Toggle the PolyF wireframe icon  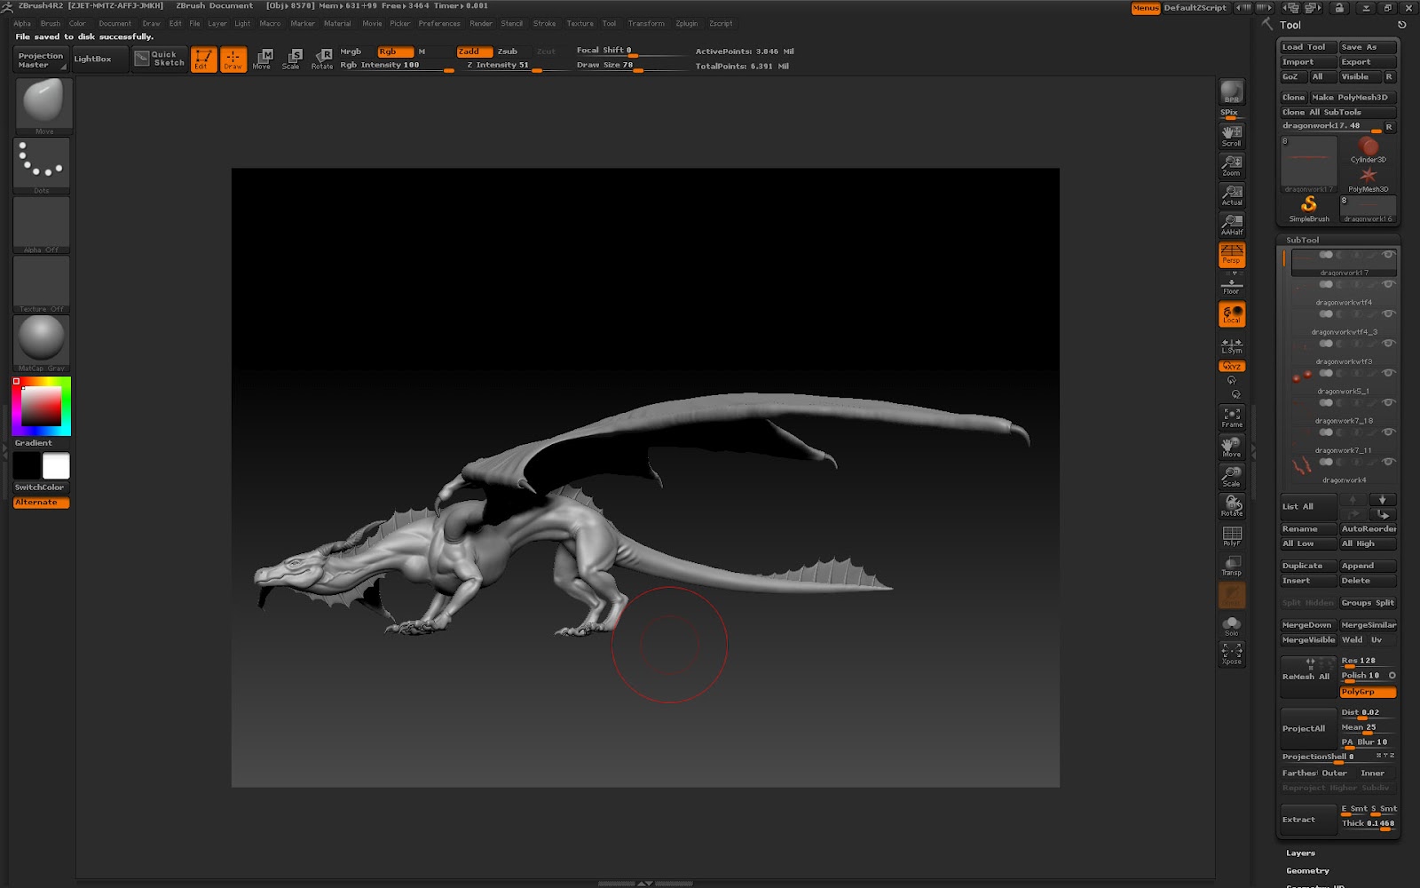click(x=1232, y=536)
